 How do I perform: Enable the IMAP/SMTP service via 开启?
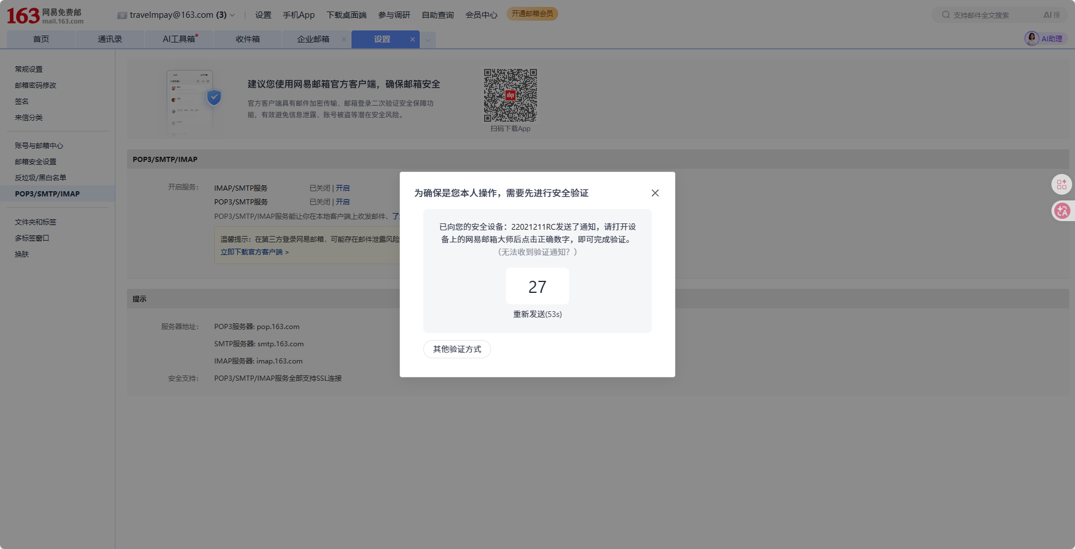(343, 188)
